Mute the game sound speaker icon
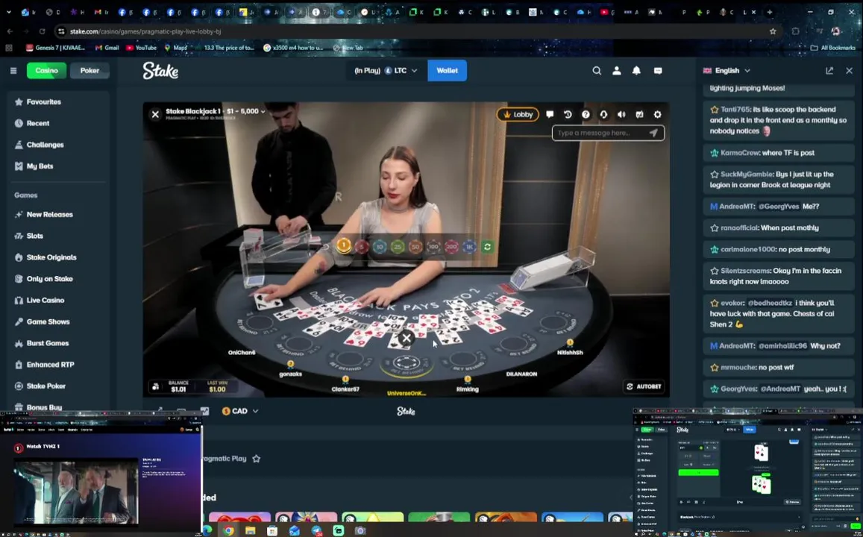The width and height of the screenshot is (863, 537). tap(621, 114)
